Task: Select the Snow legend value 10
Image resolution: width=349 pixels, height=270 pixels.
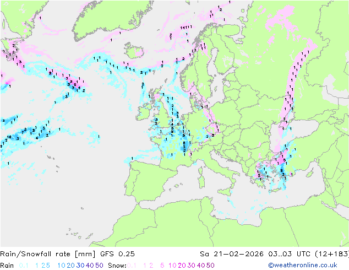Action: 172,266
